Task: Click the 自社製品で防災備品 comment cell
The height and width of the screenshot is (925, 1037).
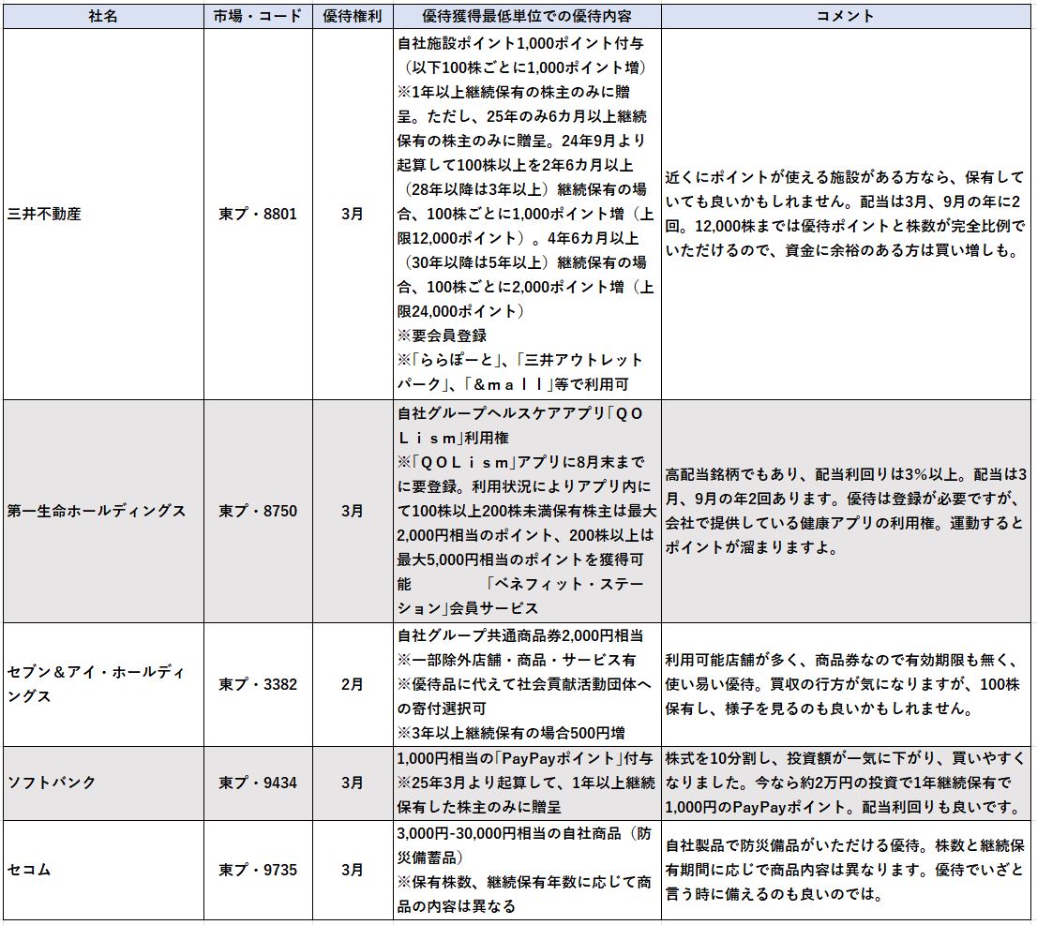Action: point(845,870)
